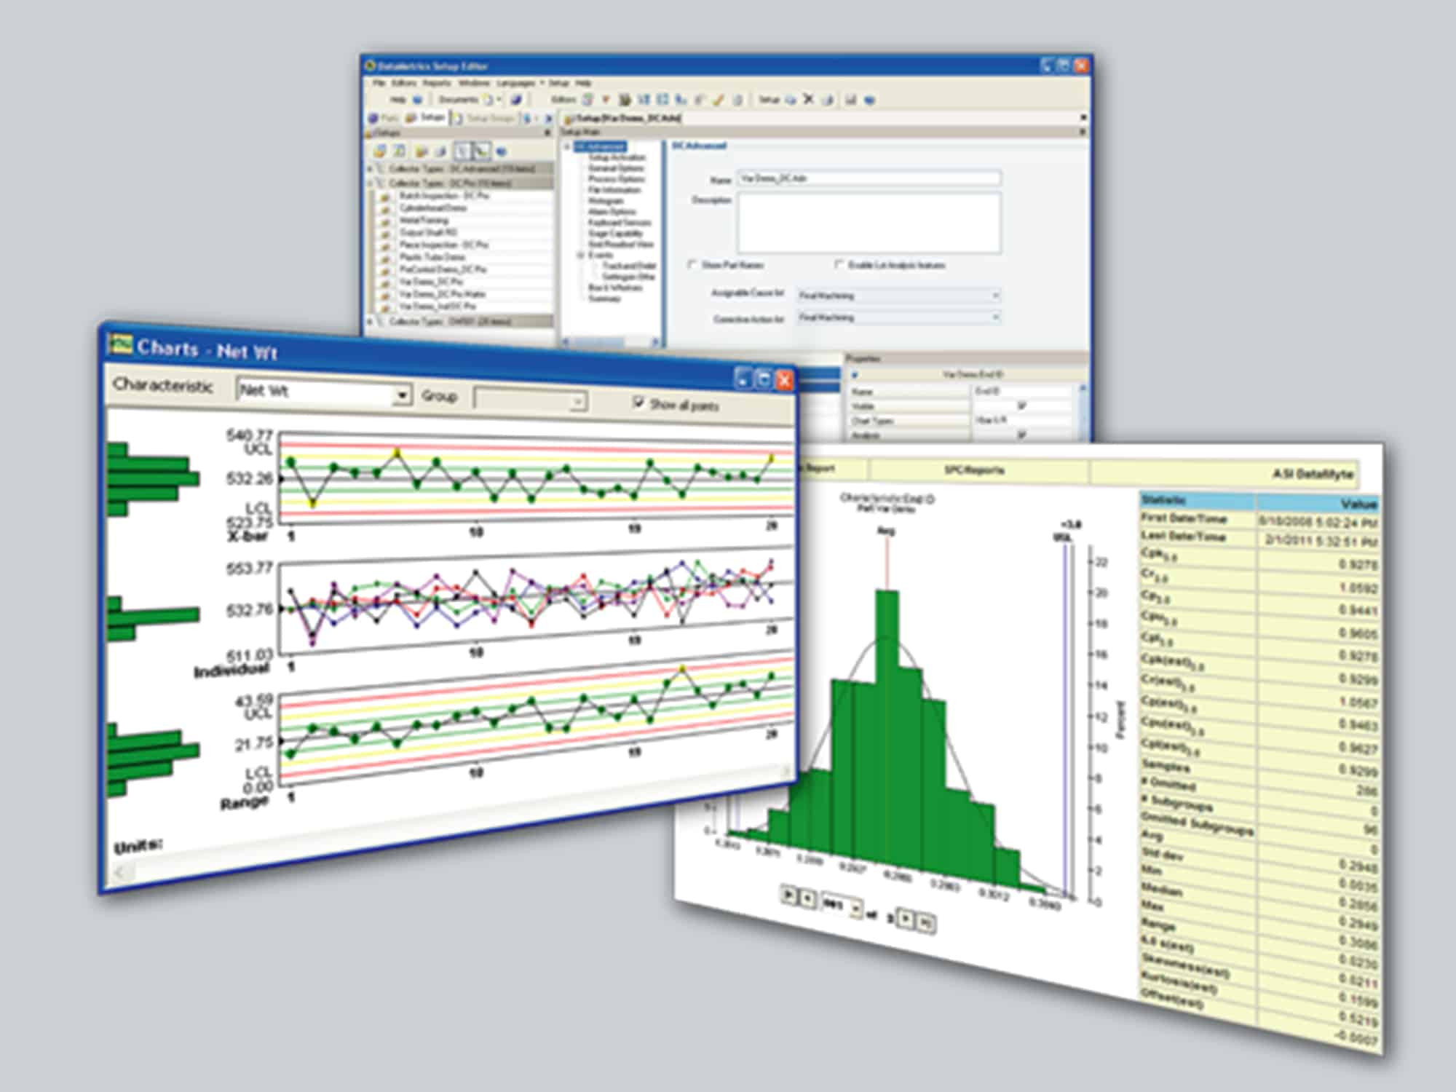Click the black X delete icon in Setup toolbar
This screenshot has width=1456, height=1092.
pos(808,100)
